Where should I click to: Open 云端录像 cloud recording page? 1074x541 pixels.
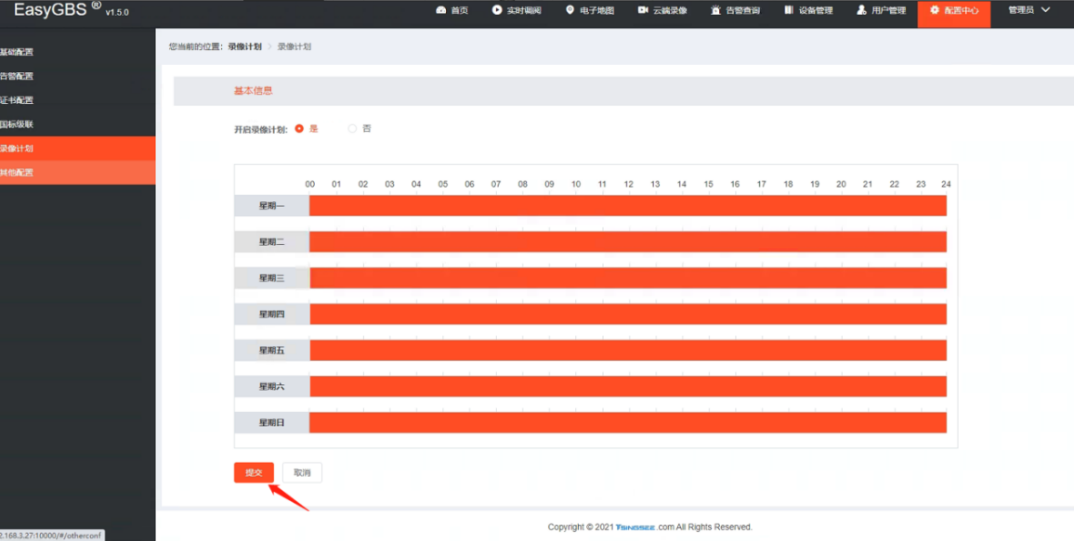pyautogui.click(x=662, y=10)
